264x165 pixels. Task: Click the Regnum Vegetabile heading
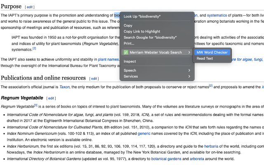coord(22,98)
